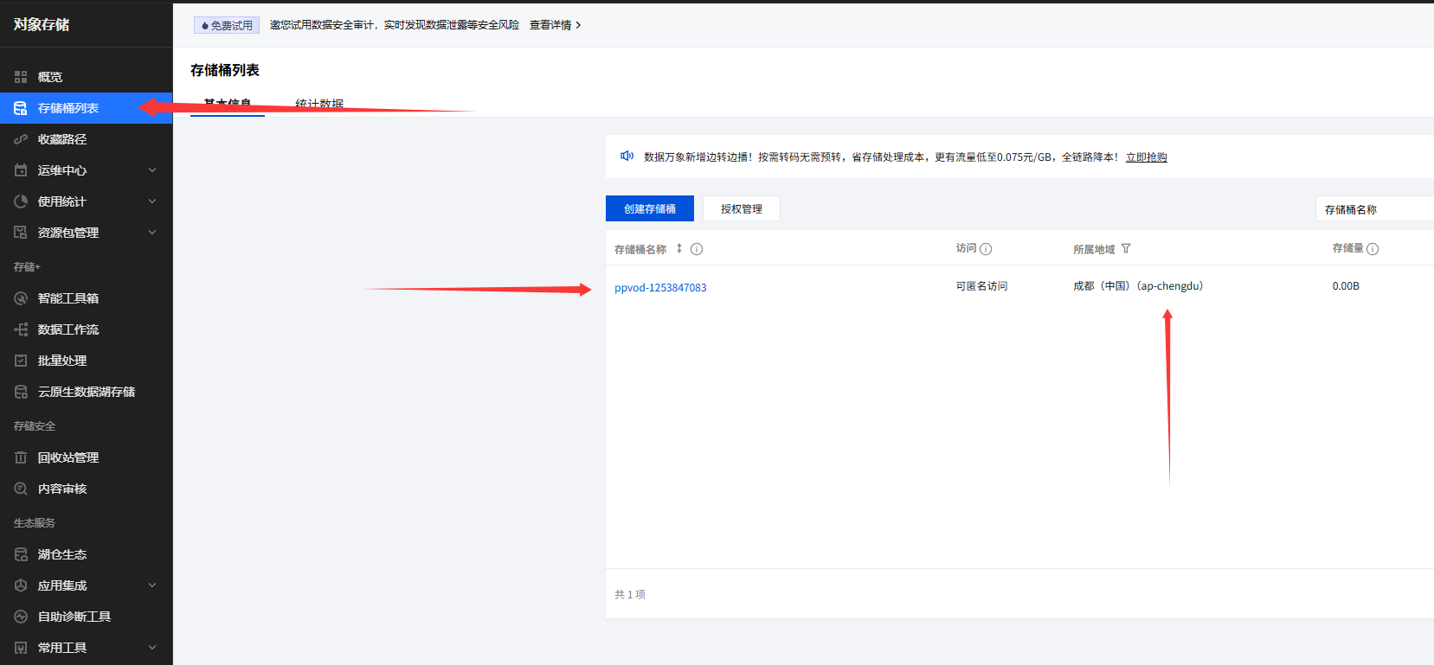This screenshot has width=1434, height=665.
Task: Click the 内容审核 magnifier icon
Action: pos(21,489)
